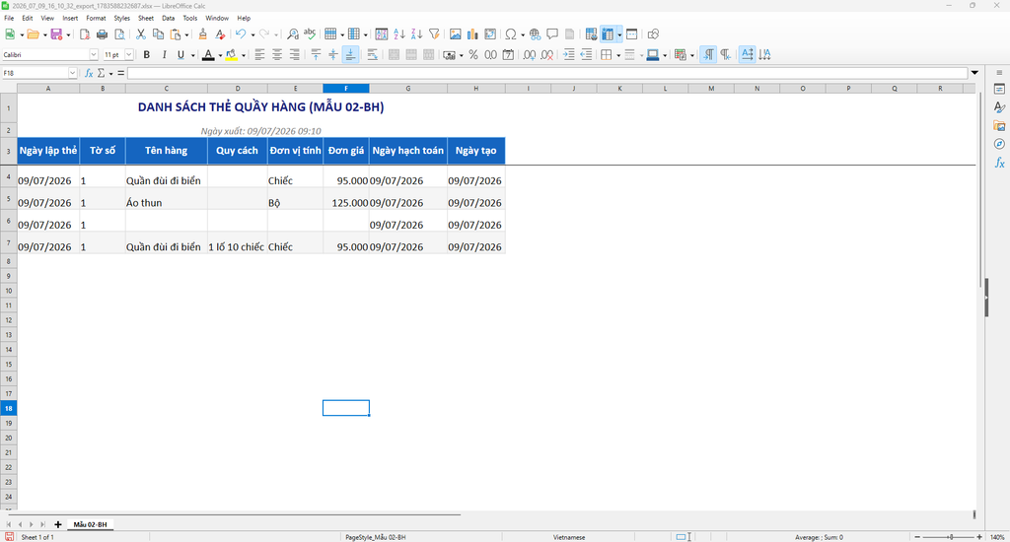Open the borders dropdown arrow
Viewport: 1010px width, 542px height.
pos(617,55)
